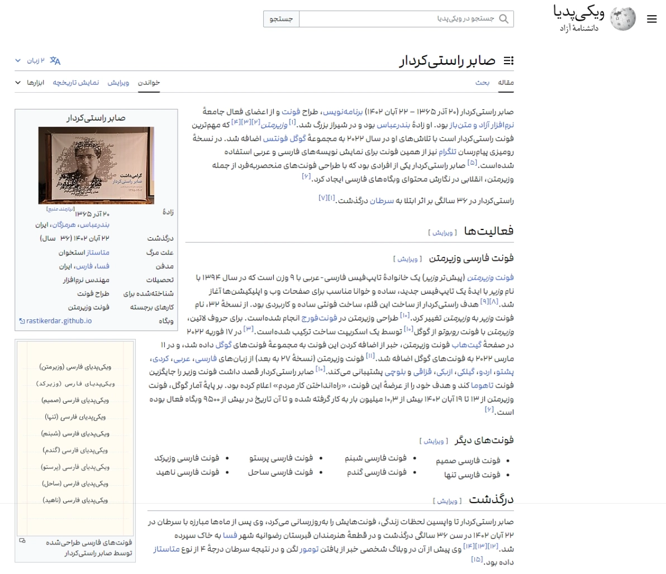The image size is (666, 574).
Task: Open the main hamburger menu
Action: [x=651, y=19]
